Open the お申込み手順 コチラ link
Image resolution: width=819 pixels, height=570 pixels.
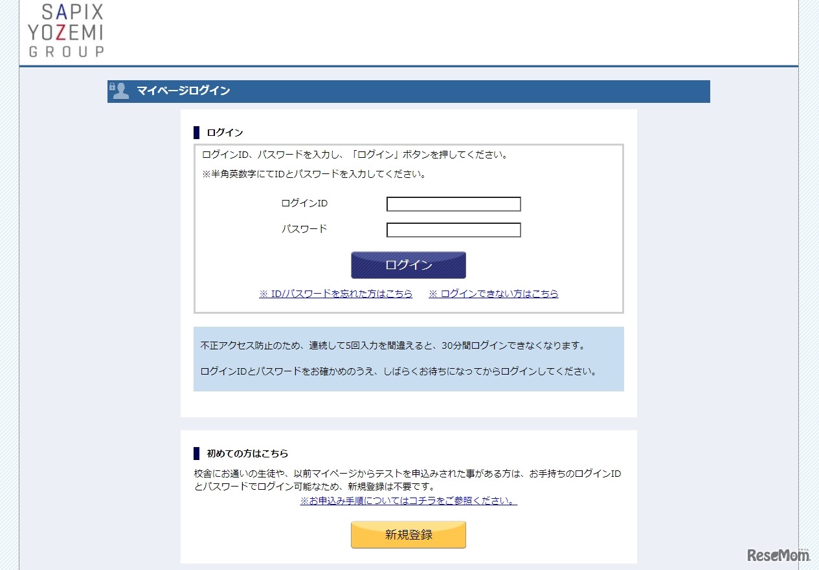[x=408, y=500]
